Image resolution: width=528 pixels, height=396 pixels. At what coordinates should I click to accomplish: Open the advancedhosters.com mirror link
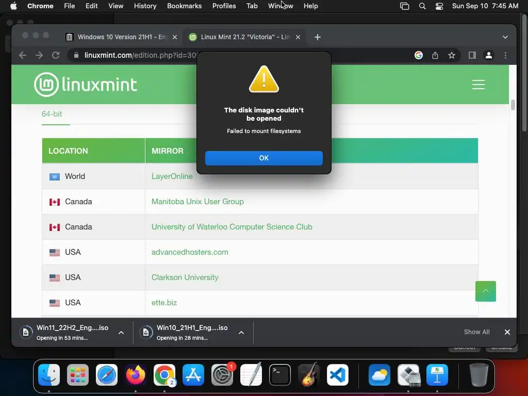[190, 252]
